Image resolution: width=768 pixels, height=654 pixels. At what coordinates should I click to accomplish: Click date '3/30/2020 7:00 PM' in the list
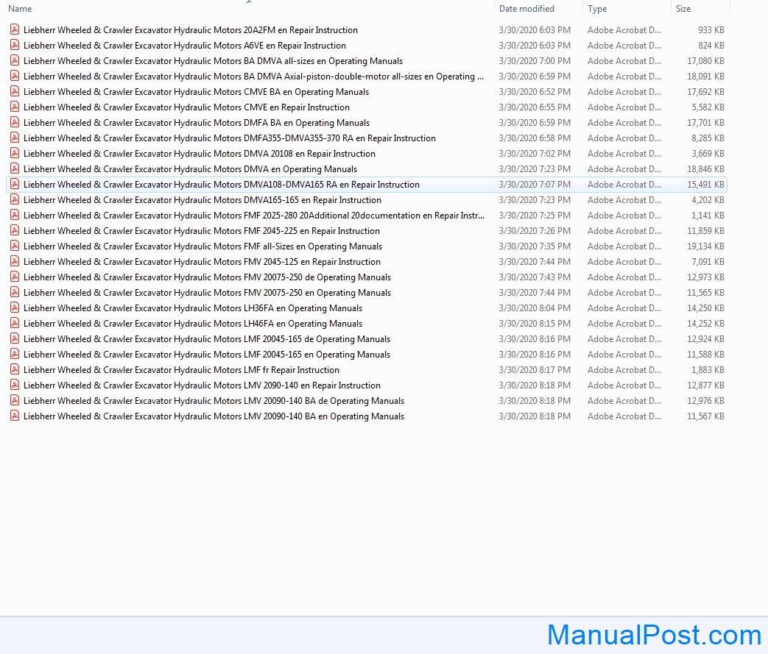535,61
